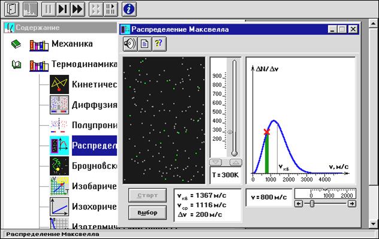Click left arrow of the velocity slider

tap(299, 204)
